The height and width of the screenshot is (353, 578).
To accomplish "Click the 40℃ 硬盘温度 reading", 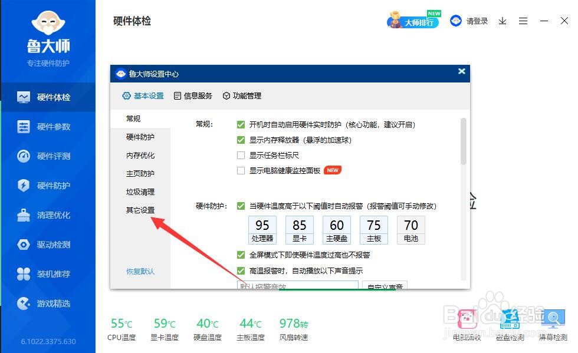I will pyautogui.click(x=208, y=329).
